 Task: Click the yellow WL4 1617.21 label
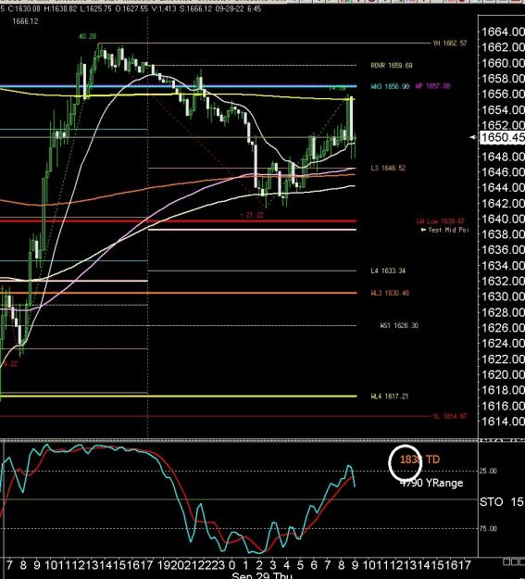(x=390, y=396)
